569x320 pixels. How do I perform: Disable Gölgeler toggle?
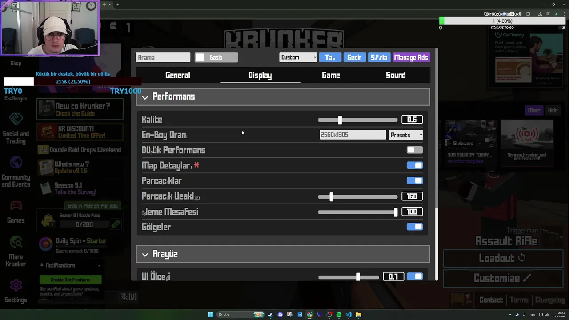(415, 227)
